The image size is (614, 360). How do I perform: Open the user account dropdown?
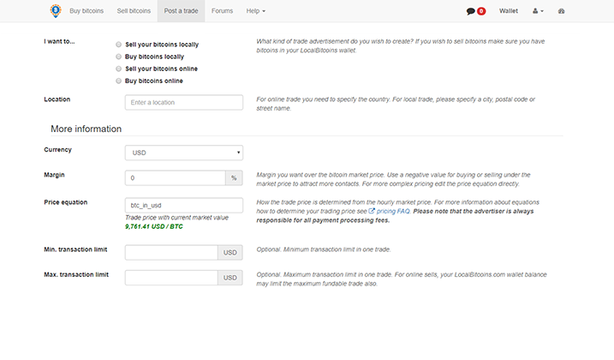(x=537, y=12)
